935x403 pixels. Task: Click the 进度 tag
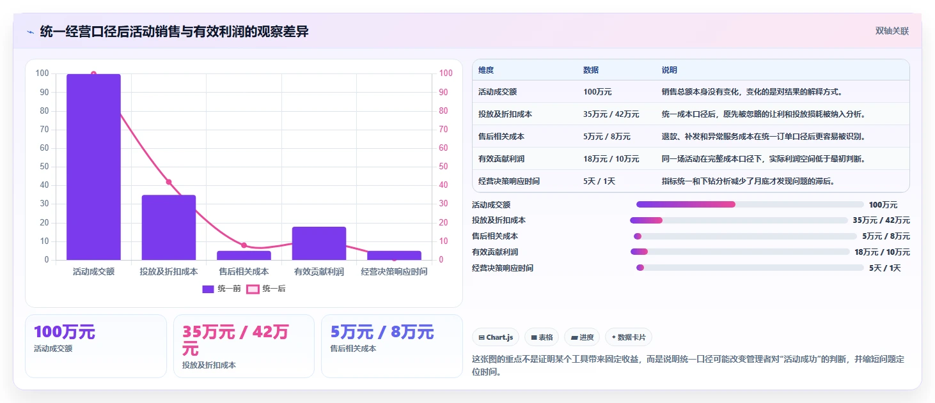582,337
